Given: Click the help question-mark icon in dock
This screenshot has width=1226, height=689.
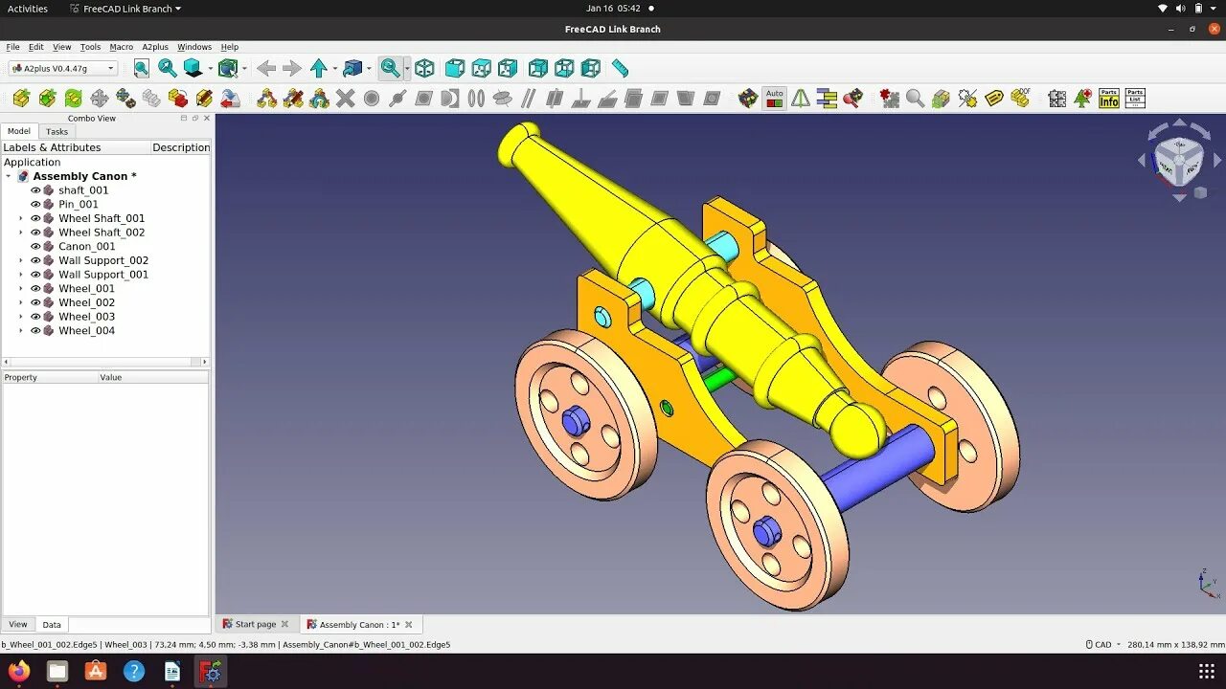Looking at the screenshot, I should point(134,671).
